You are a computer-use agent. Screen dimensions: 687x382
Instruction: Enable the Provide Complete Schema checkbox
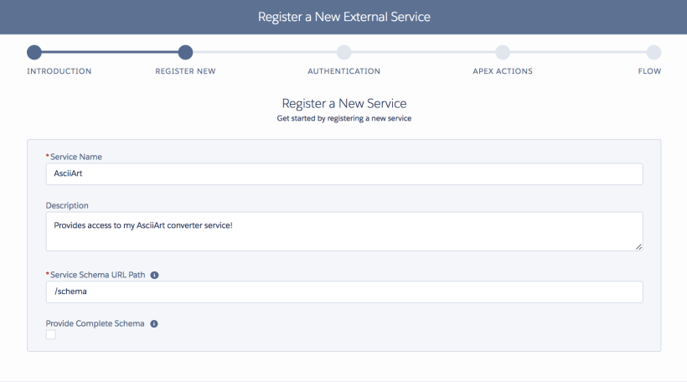click(51, 335)
